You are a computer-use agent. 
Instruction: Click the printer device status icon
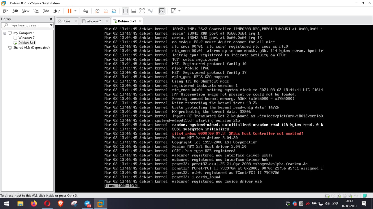point(345,196)
